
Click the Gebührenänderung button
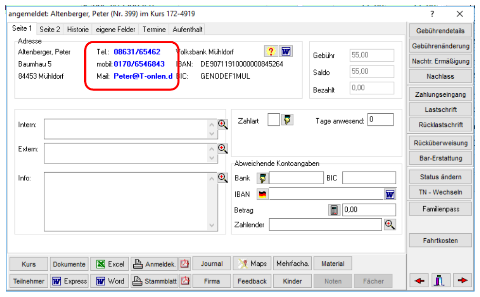point(440,46)
